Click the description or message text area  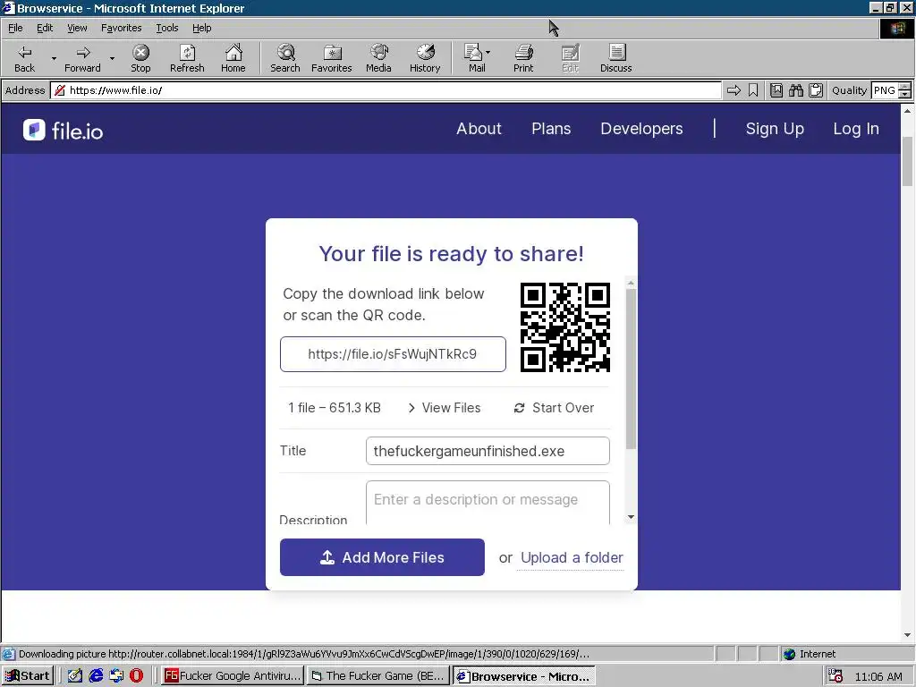pyautogui.click(x=488, y=503)
